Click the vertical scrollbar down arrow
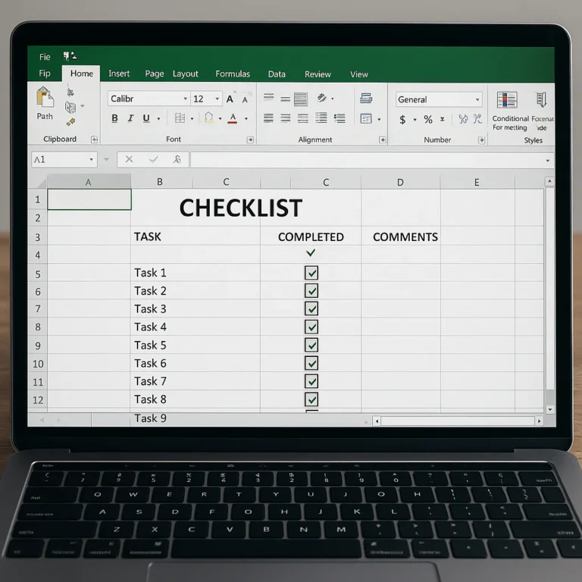The width and height of the screenshot is (582, 582). coord(550,409)
